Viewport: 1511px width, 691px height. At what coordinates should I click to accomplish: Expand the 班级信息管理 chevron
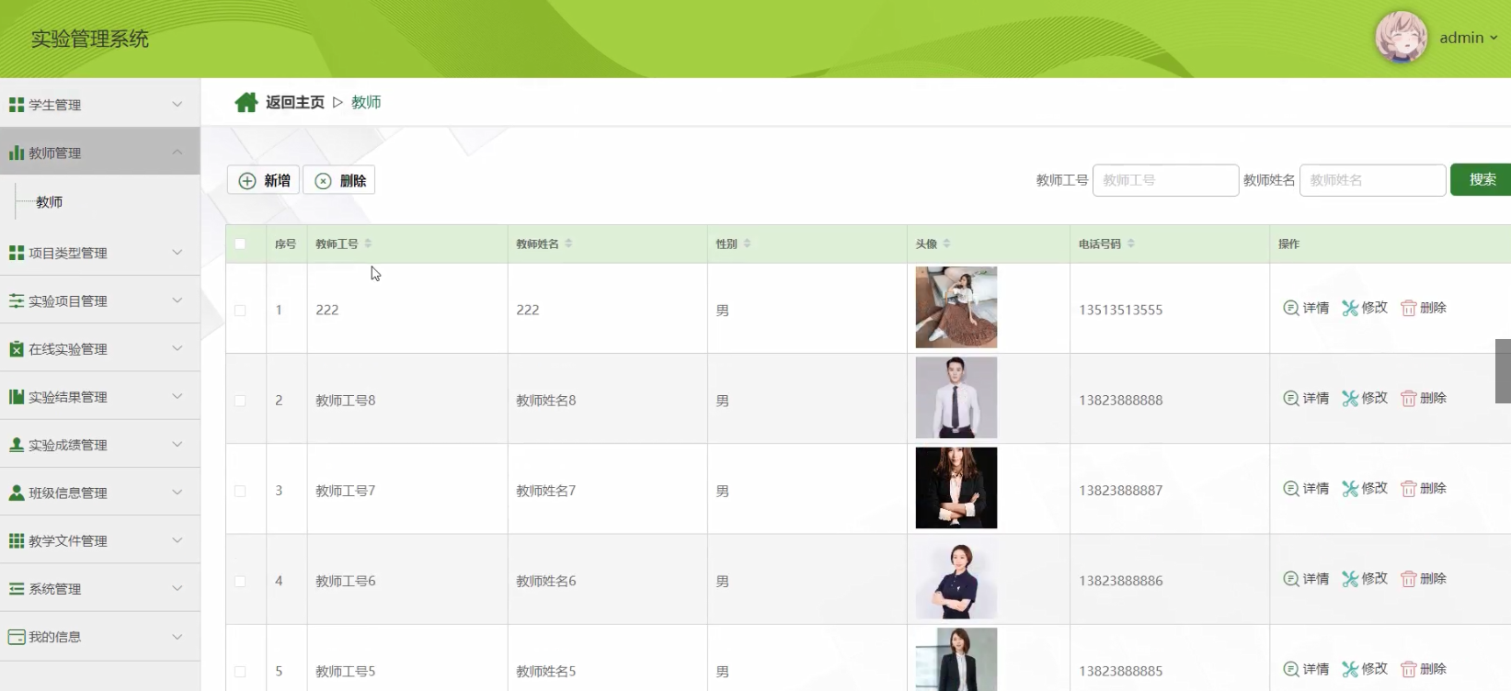click(x=177, y=492)
